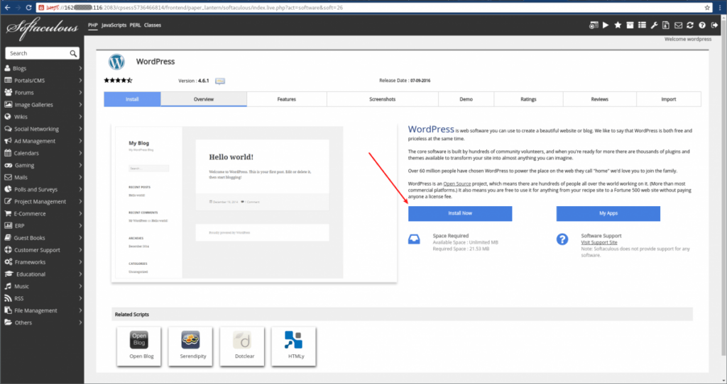Click the sync refresh icon in top toolbar
The height and width of the screenshot is (384, 727).
click(x=690, y=25)
